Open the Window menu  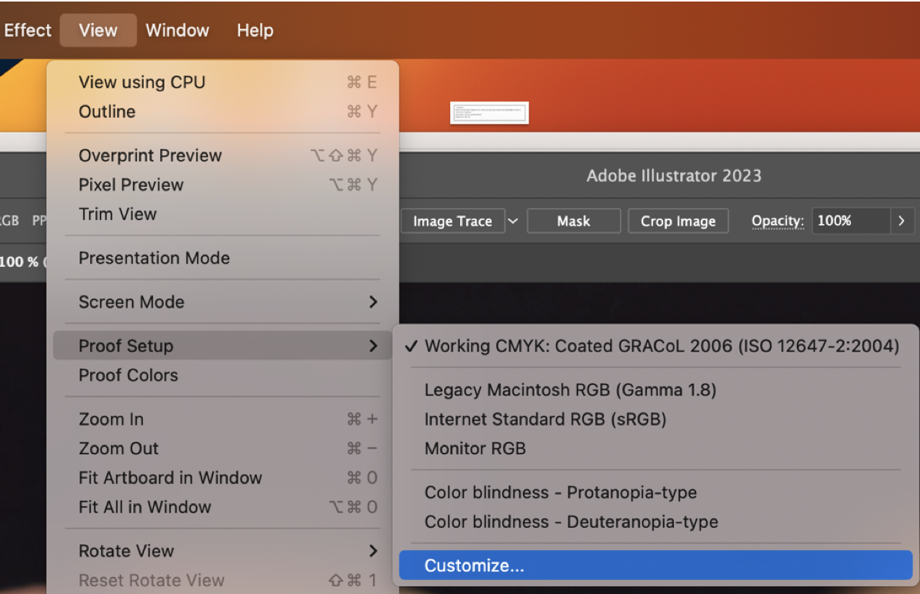[x=177, y=30]
